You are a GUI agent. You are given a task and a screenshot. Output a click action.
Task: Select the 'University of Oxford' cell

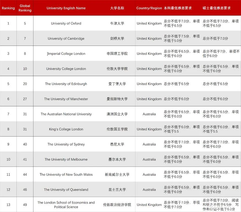66,23
